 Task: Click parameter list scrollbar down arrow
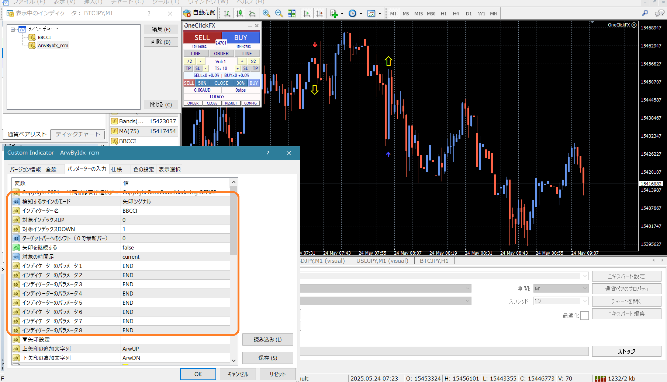(234, 361)
